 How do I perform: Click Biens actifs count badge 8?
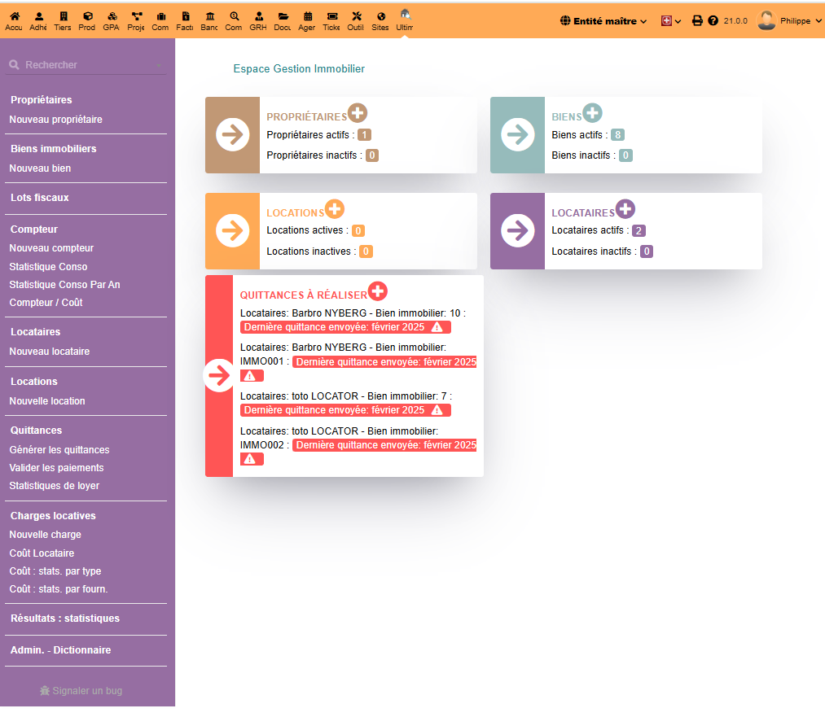[617, 134]
